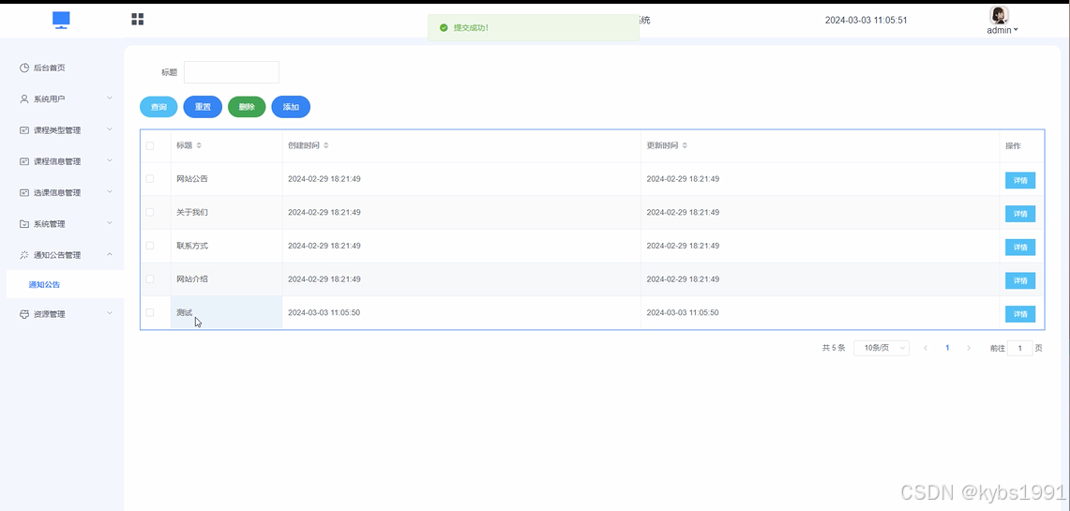Click the 提交成功! toast message text
The image size is (1070, 511).
click(471, 28)
